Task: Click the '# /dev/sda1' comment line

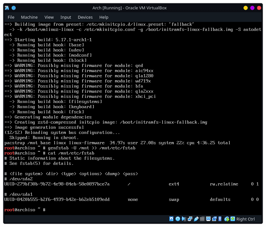Action: [19, 194]
